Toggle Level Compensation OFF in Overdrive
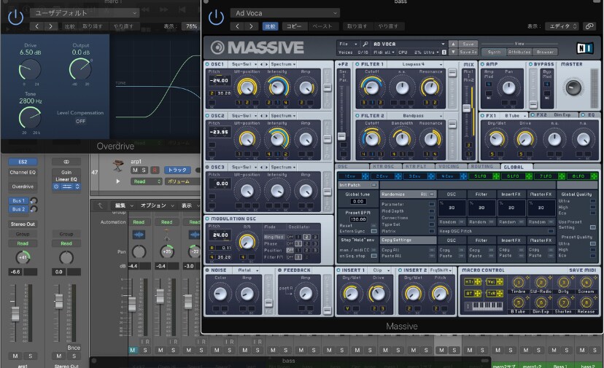The width and height of the screenshot is (604, 368). 80,121
